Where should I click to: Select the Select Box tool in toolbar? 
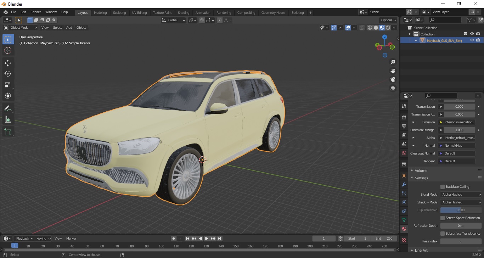coord(8,39)
